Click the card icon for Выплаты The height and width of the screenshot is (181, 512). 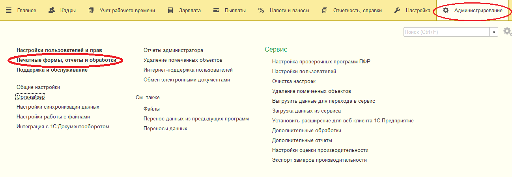(x=216, y=11)
